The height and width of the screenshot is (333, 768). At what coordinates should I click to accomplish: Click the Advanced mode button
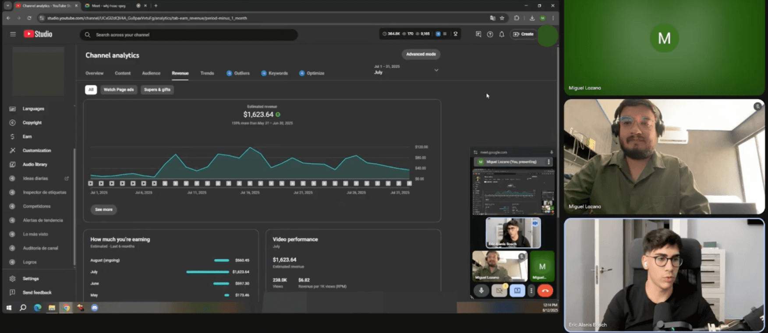coord(421,54)
